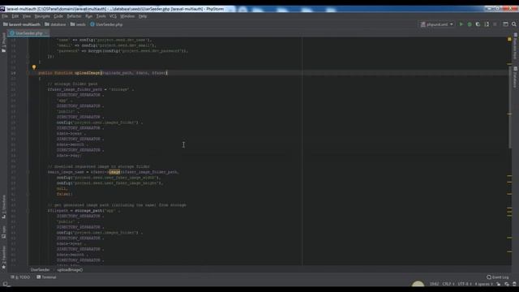Click UserSeeder.php breadcrumb in navigation bar
This screenshot has height=292, width=519.
point(106,24)
